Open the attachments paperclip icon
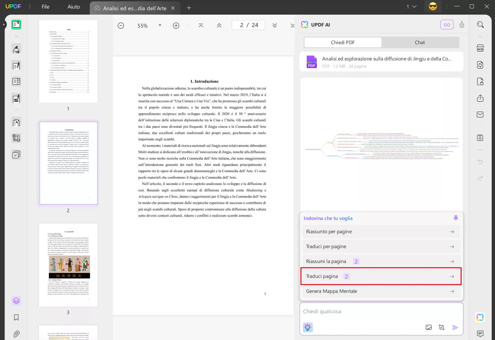 [16, 334]
